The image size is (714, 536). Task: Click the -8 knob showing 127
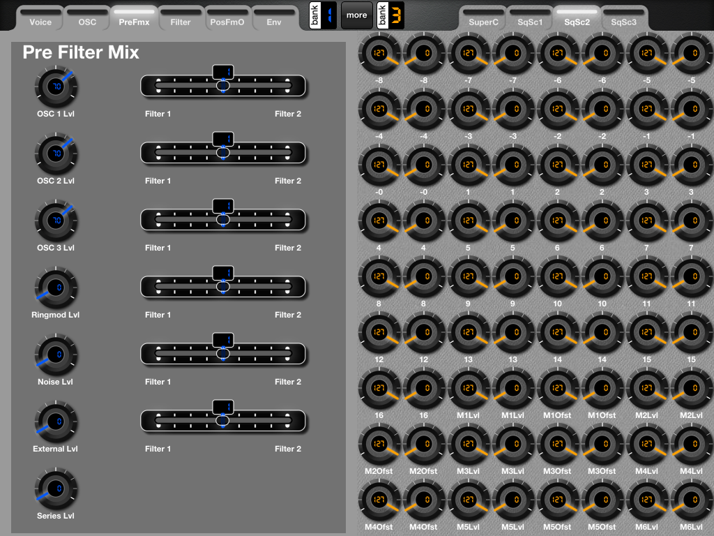379,53
